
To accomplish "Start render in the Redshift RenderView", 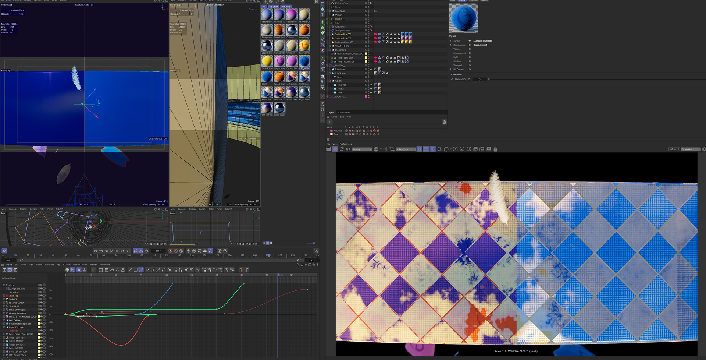I will 335,149.
